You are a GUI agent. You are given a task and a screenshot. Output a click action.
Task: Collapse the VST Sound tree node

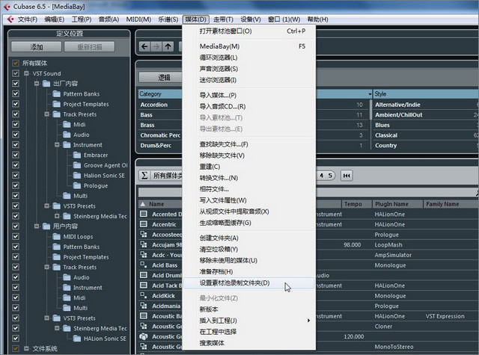25,73
